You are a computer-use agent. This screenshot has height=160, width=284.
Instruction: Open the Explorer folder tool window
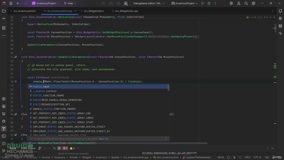point(4,11)
